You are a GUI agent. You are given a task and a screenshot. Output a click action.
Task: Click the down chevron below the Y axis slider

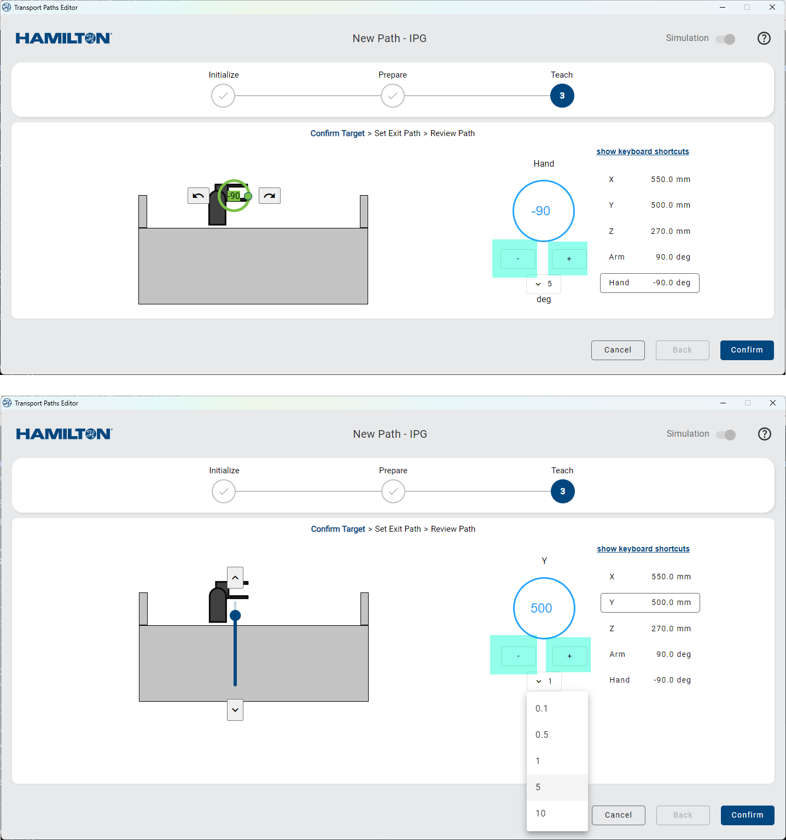[x=235, y=710]
